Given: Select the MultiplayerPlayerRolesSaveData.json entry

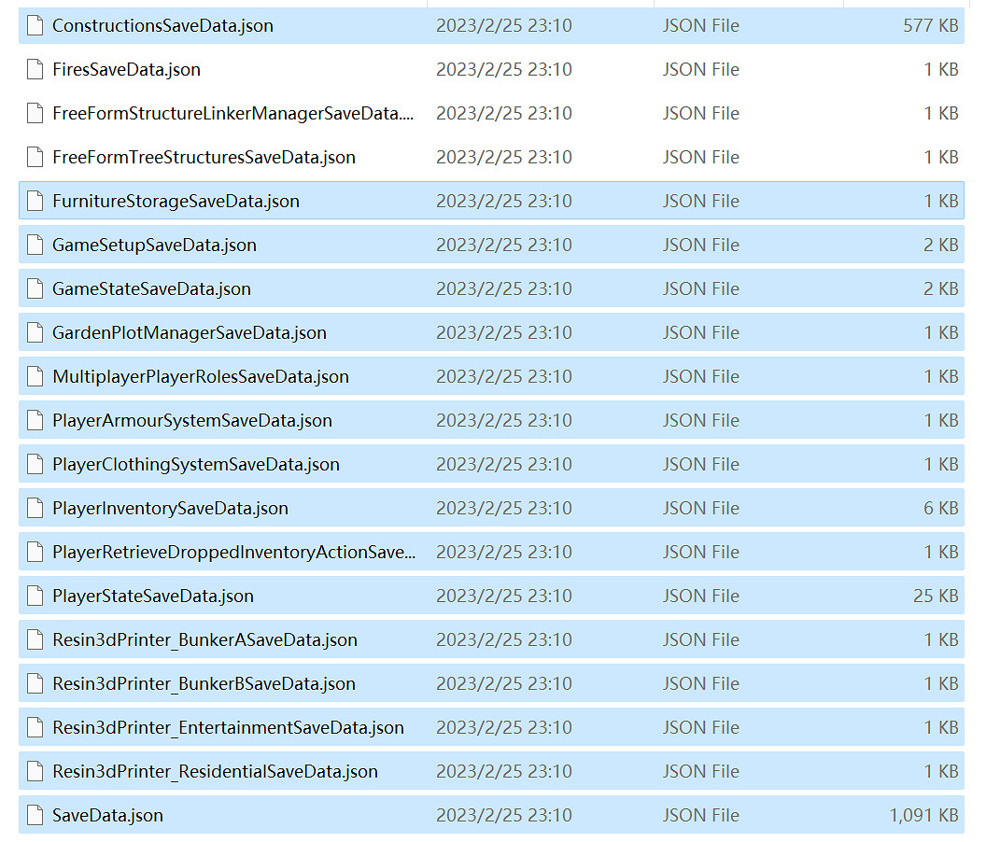Looking at the screenshot, I should tap(200, 377).
